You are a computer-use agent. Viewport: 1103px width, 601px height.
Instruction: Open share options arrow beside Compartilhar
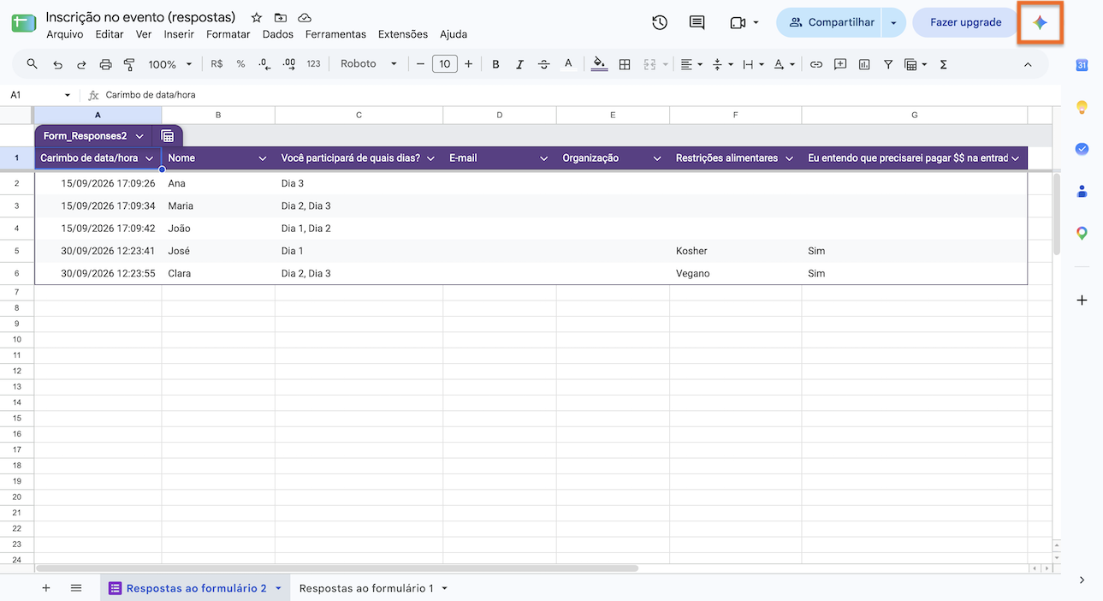tap(893, 23)
